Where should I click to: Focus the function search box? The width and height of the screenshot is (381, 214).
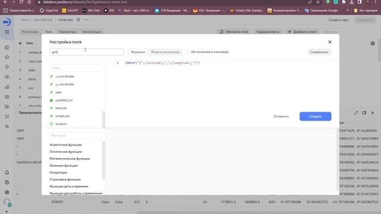tap(76, 136)
